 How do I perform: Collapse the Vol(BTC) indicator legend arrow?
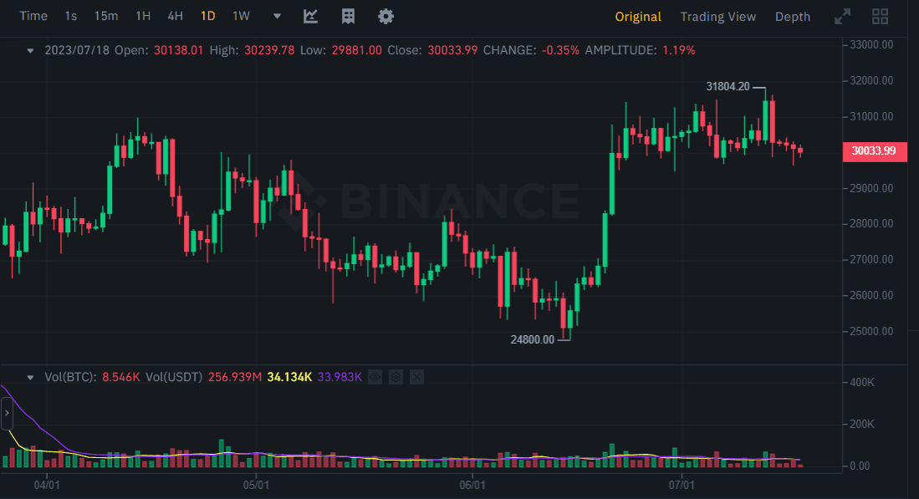(31, 377)
